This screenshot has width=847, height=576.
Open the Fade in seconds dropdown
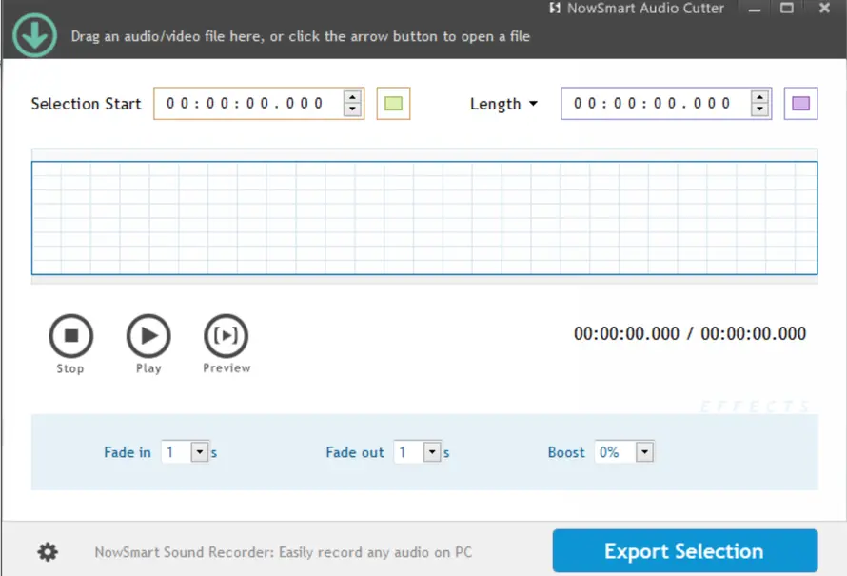[x=202, y=452]
